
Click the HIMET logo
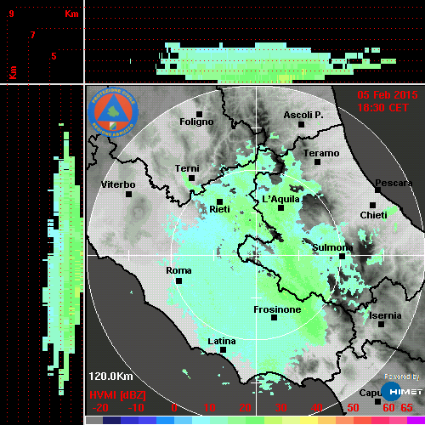402,392
